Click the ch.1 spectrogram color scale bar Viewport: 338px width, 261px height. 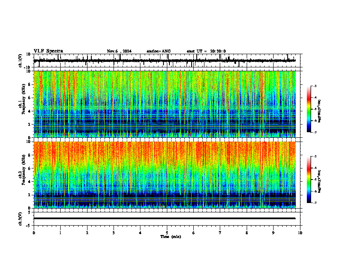[x=309, y=109]
